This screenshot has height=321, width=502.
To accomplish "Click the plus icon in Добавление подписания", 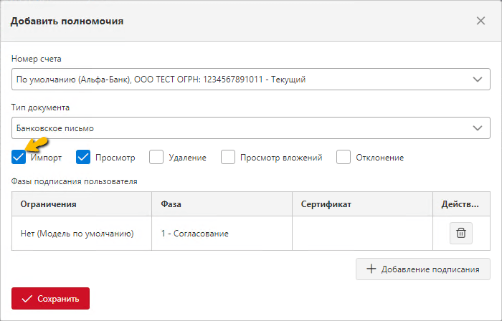I will [371, 269].
